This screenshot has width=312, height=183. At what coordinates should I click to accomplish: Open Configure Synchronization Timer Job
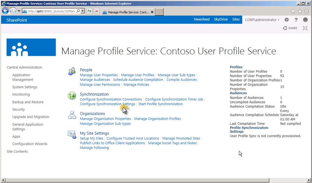(x=174, y=99)
